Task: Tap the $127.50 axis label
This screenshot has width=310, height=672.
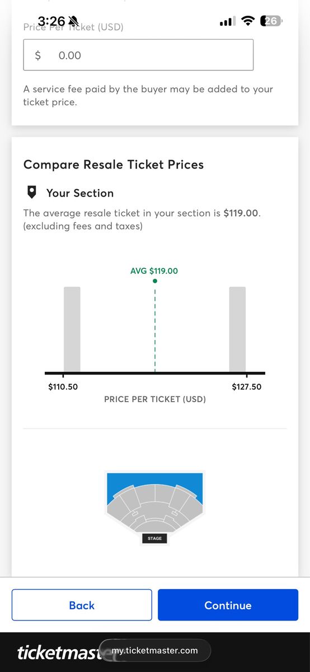Action: (247, 387)
